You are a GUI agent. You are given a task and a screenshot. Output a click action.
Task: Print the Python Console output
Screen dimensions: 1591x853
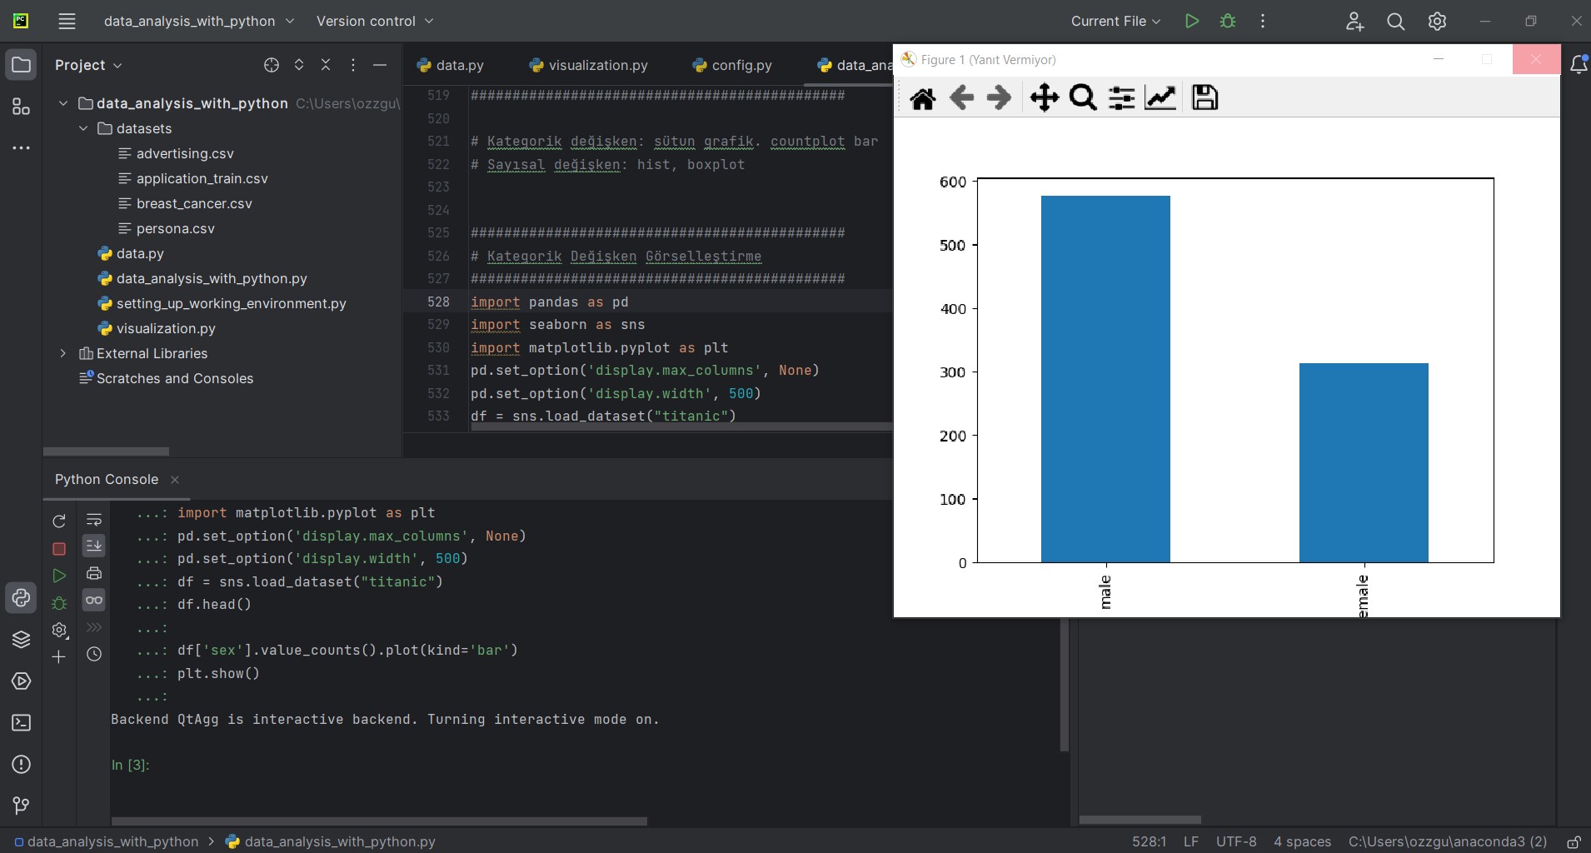93,574
